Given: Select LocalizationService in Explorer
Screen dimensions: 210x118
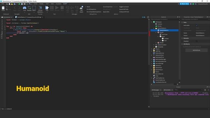Looking at the screenshot, I should click(161, 82).
